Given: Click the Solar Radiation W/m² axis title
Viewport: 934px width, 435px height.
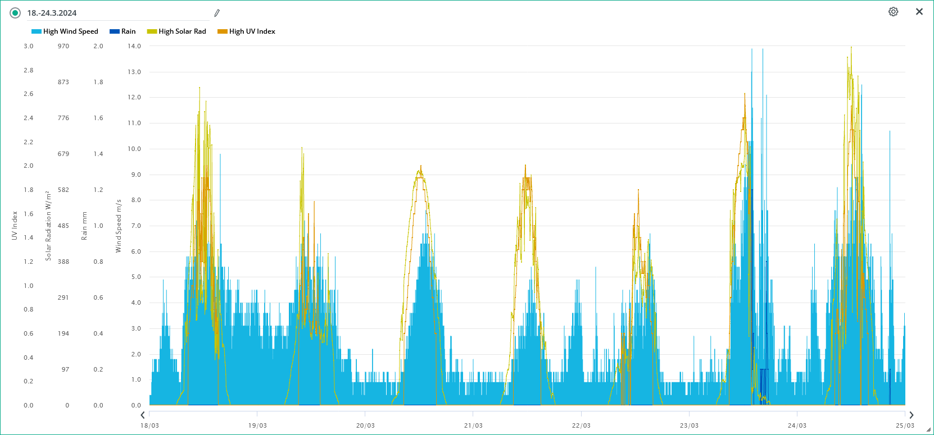Looking at the screenshot, I should coord(48,226).
